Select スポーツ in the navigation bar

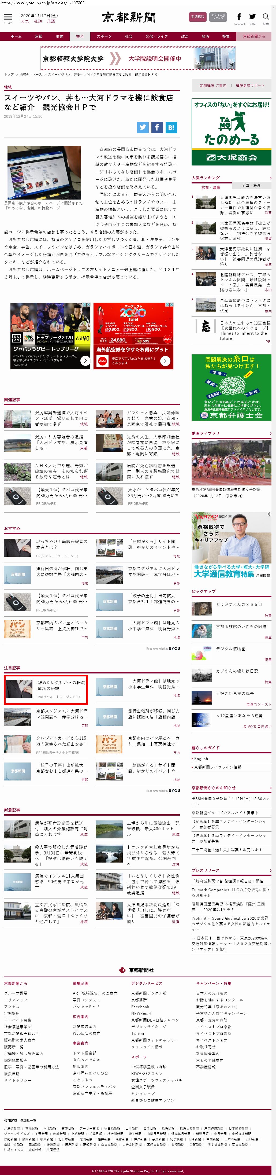104,36
